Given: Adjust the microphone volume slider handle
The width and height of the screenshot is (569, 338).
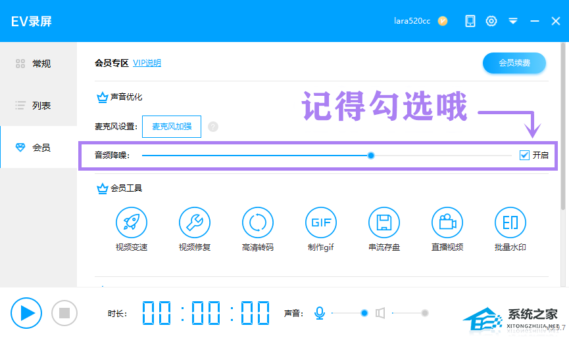Looking at the screenshot, I should point(364,313).
